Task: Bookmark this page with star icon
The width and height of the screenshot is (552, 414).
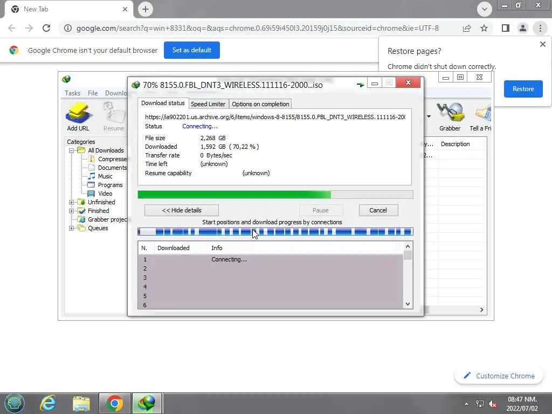Action: tap(484, 28)
